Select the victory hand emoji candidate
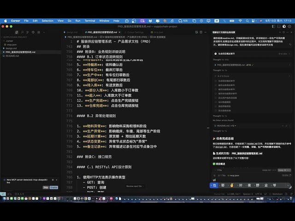Screen dimensions: 295x221 coord(231,185)
